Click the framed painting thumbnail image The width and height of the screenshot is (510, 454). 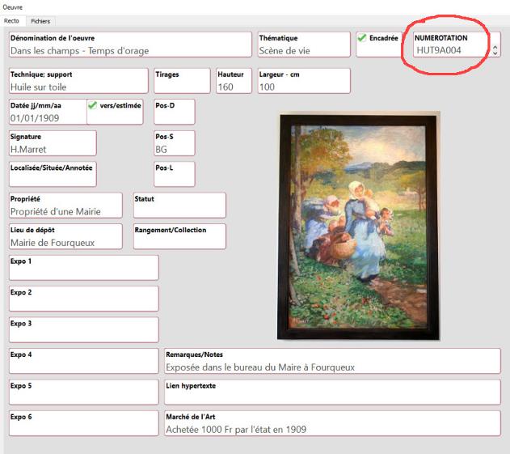(x=358, y=227)
